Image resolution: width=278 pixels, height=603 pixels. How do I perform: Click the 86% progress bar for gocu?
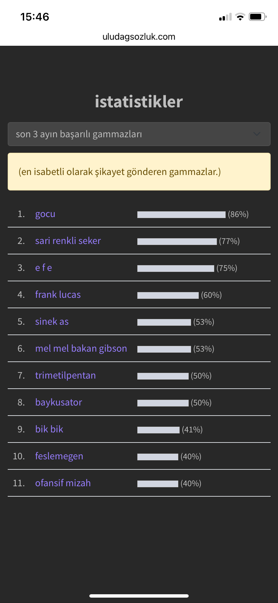(181, 215)
